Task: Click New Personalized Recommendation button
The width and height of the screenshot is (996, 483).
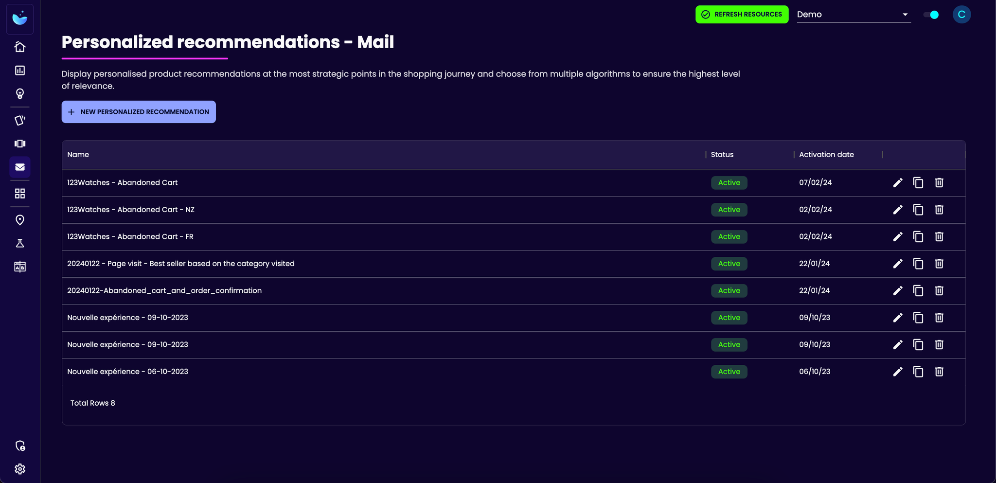Action: (x=139, y=112)
